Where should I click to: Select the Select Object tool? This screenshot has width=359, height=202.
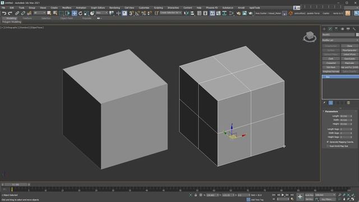[49, 13]
